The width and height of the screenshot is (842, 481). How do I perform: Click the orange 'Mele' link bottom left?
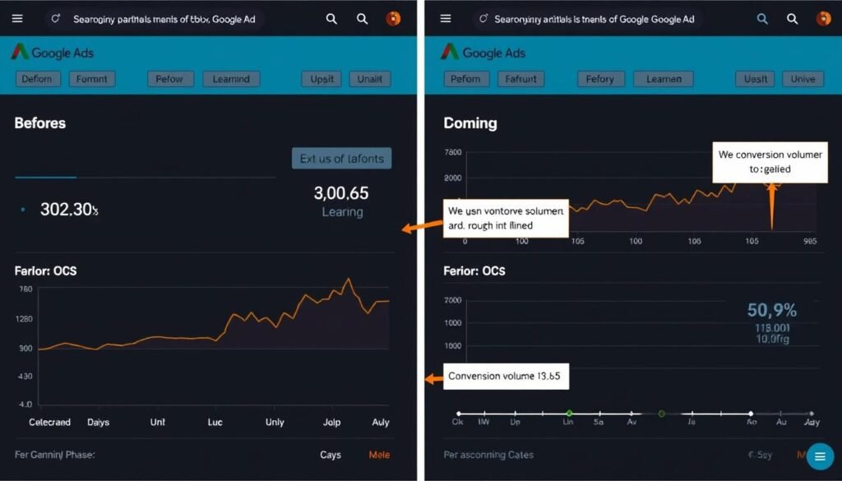378,454
